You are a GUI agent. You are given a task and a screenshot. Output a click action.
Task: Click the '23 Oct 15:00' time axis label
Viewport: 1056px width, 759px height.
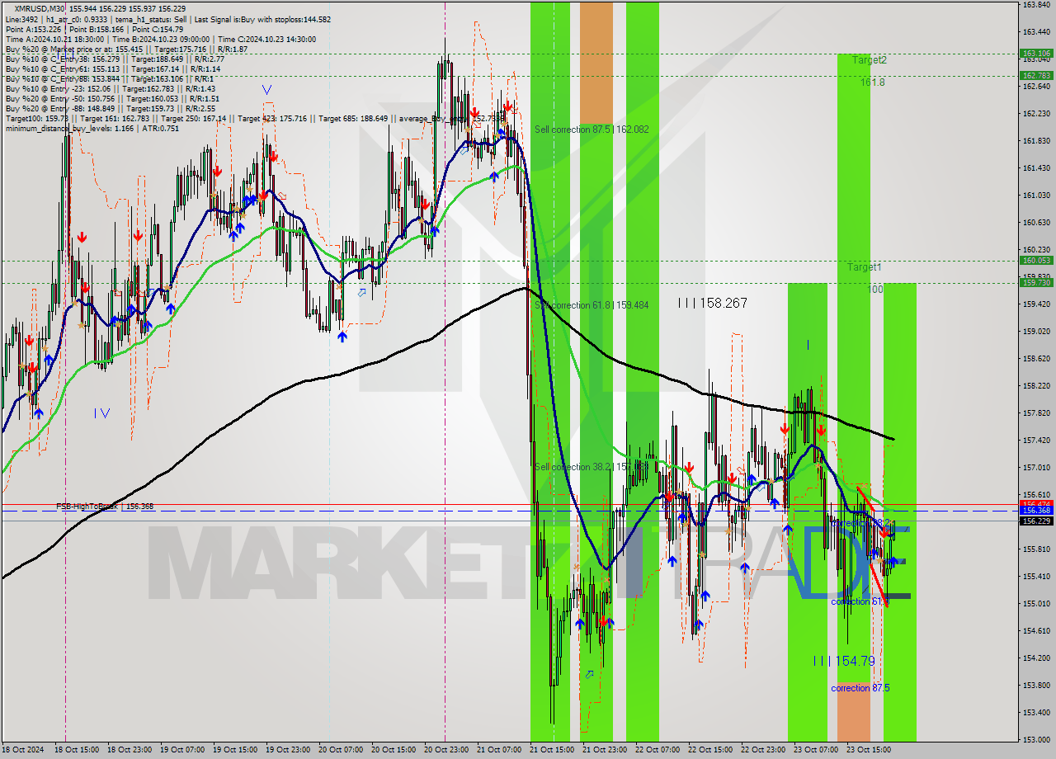click(869, 750)
